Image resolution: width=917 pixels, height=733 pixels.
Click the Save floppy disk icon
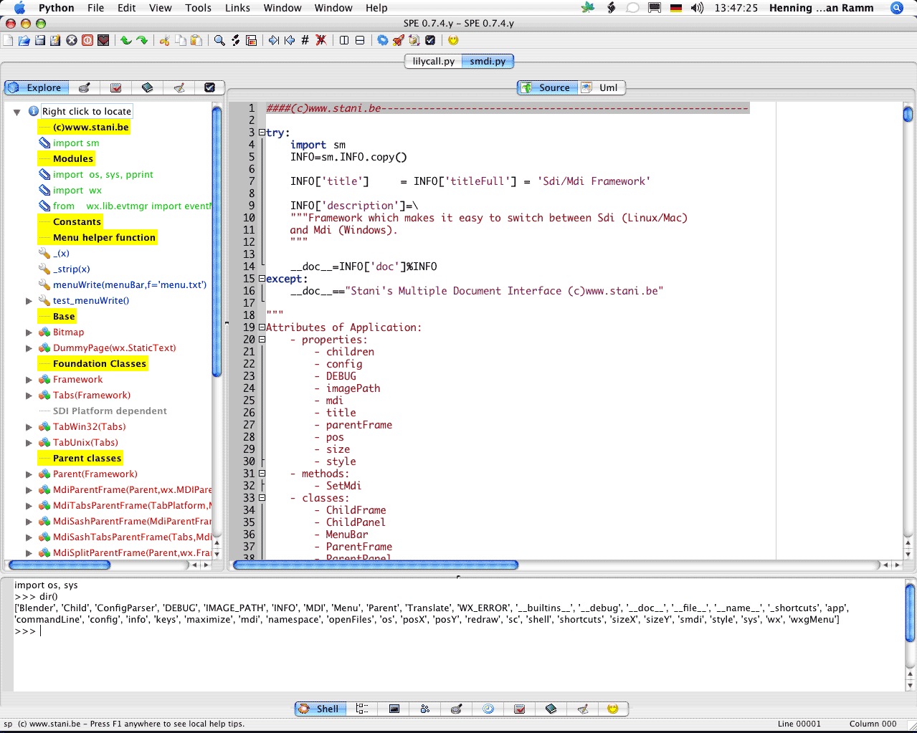(x=40, y=40)
